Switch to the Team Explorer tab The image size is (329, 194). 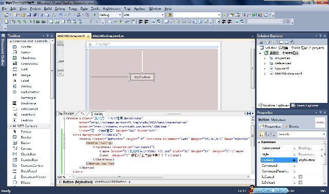coord(305,105)
